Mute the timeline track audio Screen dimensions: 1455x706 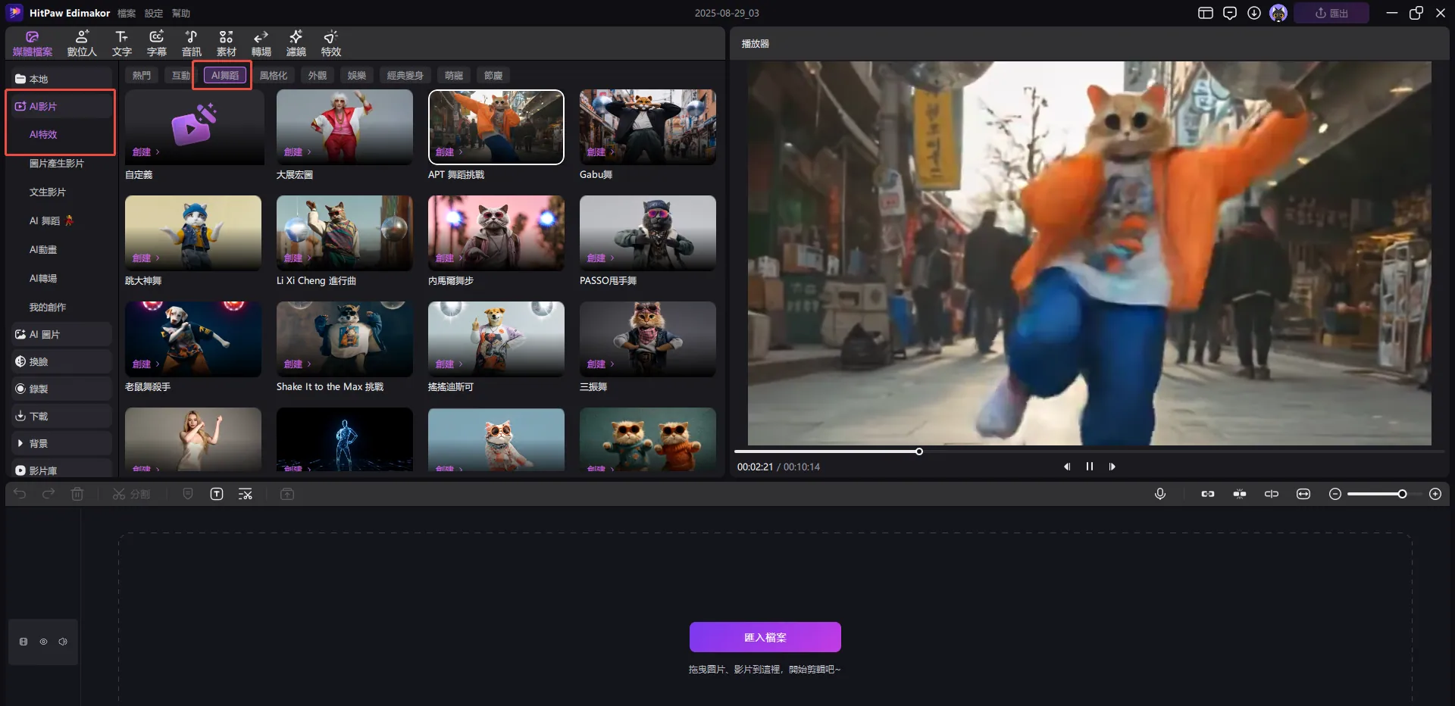[x=63, y=642]
